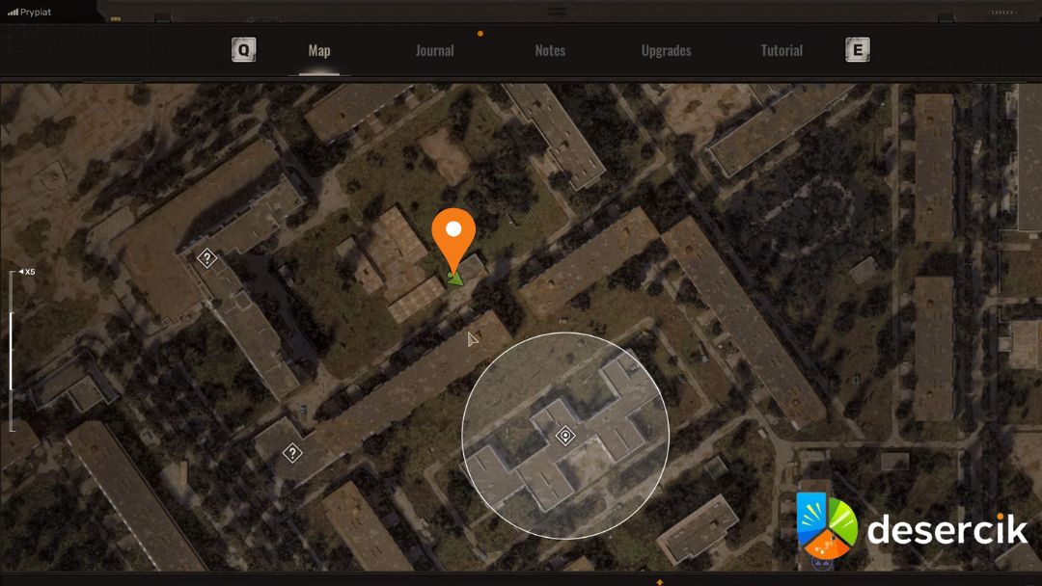Click the signal strength icon beside Prypiat

click(13, 12)
